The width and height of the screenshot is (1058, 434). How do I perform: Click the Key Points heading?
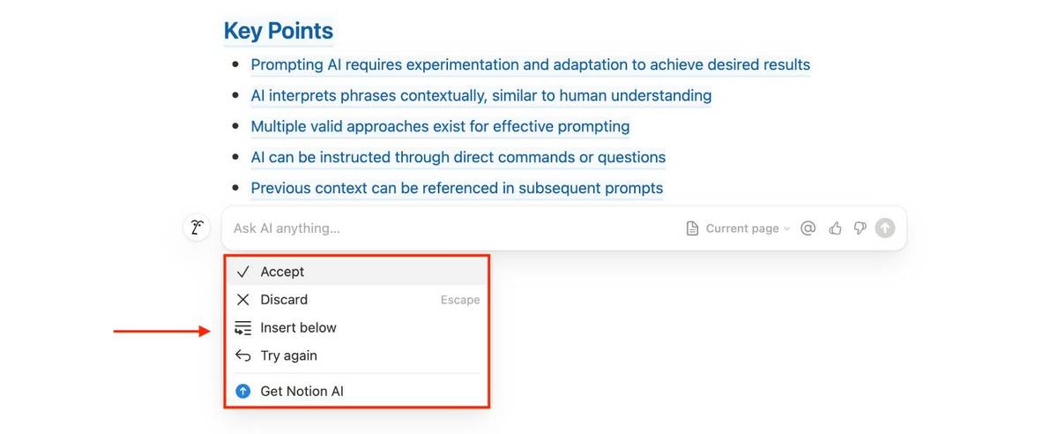click(x=278, y=31)
